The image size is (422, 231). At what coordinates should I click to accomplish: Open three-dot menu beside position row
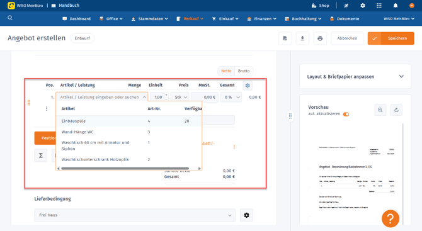[47, 108]
